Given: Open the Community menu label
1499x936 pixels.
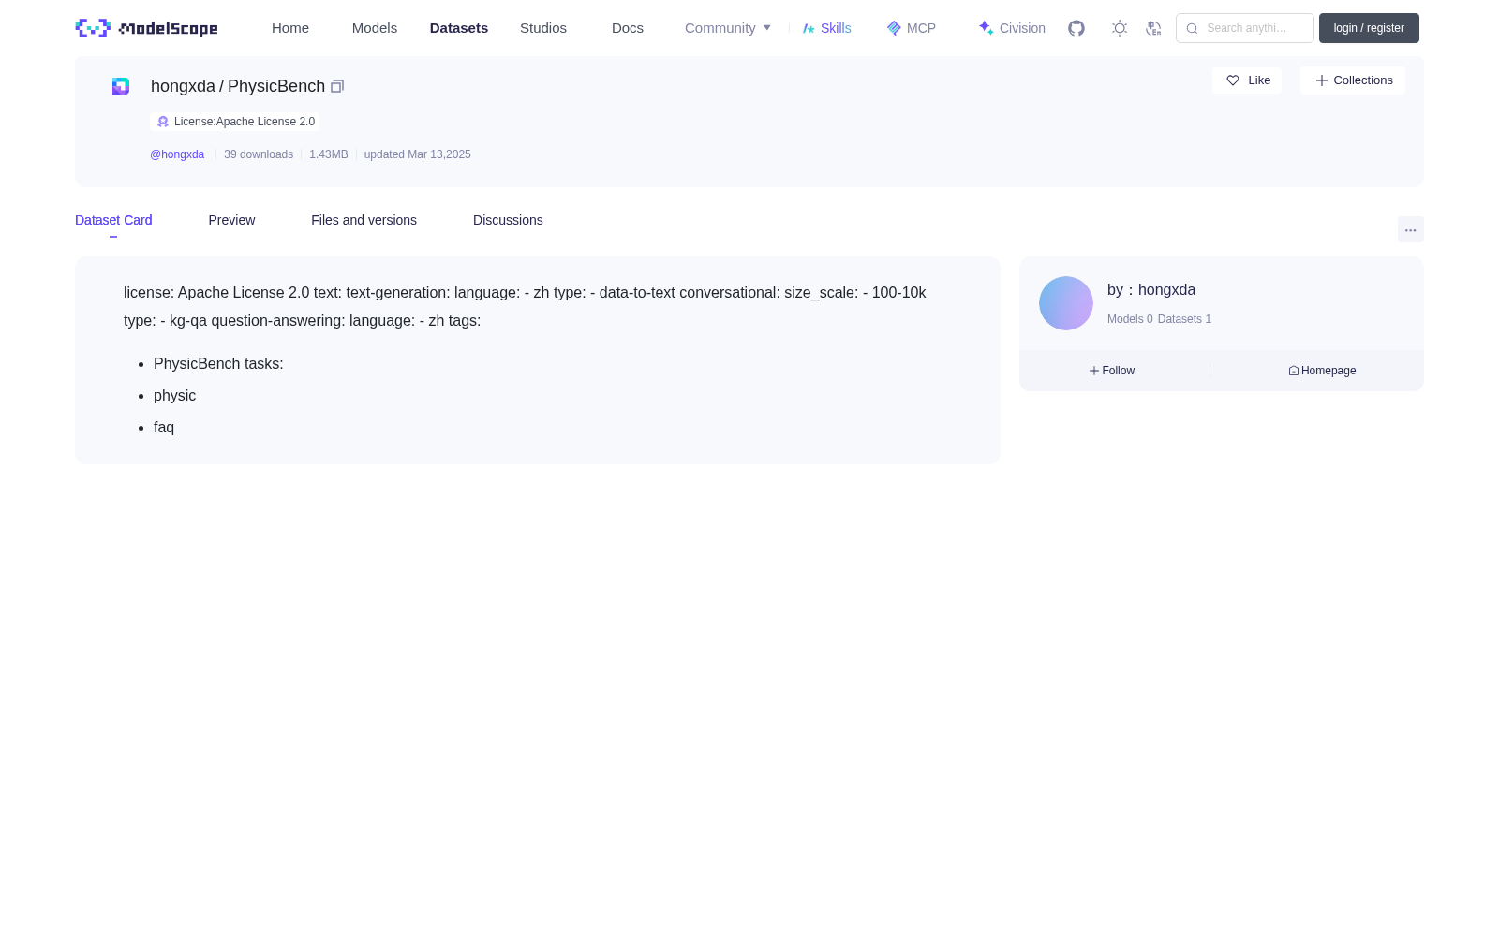Looking at the screenshot, I should pyautogui.click(x=720, y=28).
